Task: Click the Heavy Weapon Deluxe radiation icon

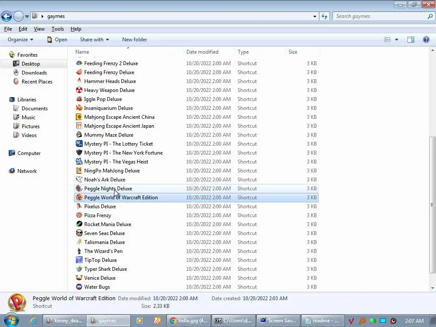Action: tap(79, 90)
